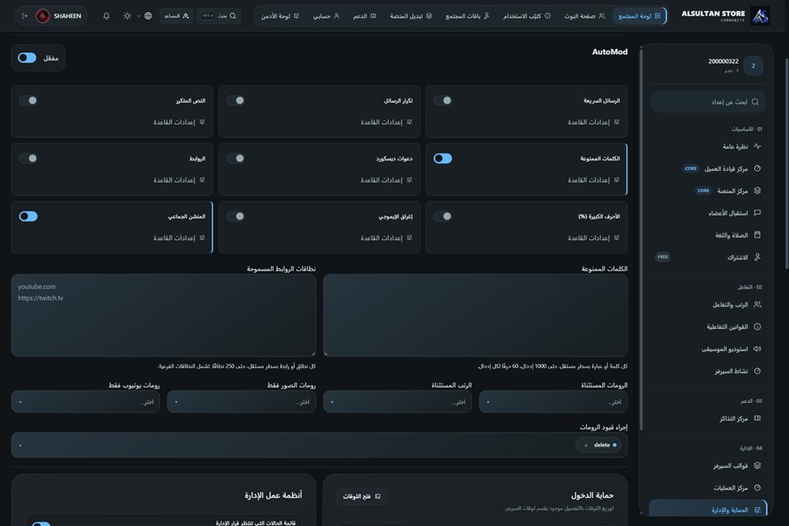Open إعدادات القاعدة for الرسائل السريعة
This screenshot has height=526, width=789.
click(593, 122)
